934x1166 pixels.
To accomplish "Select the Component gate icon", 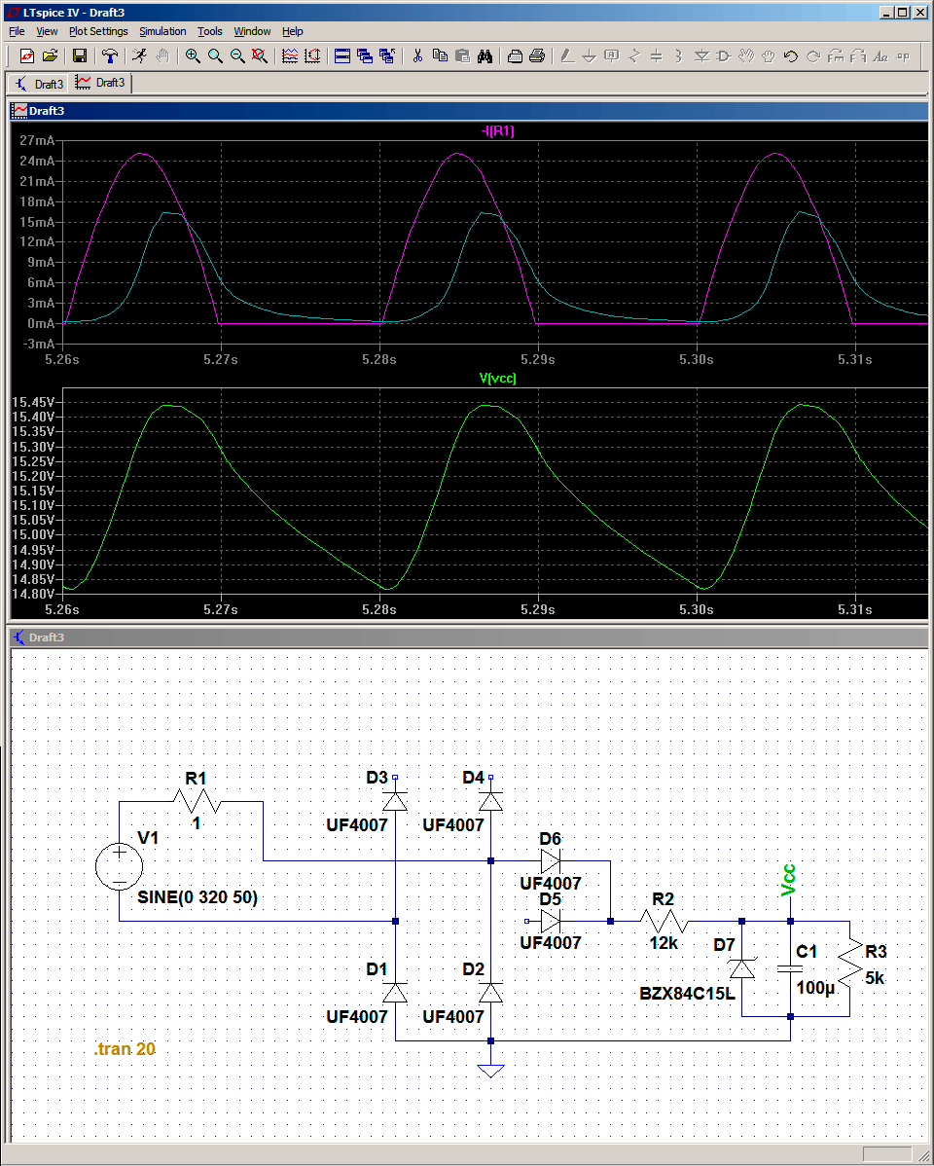I will [x=724, y=55].
